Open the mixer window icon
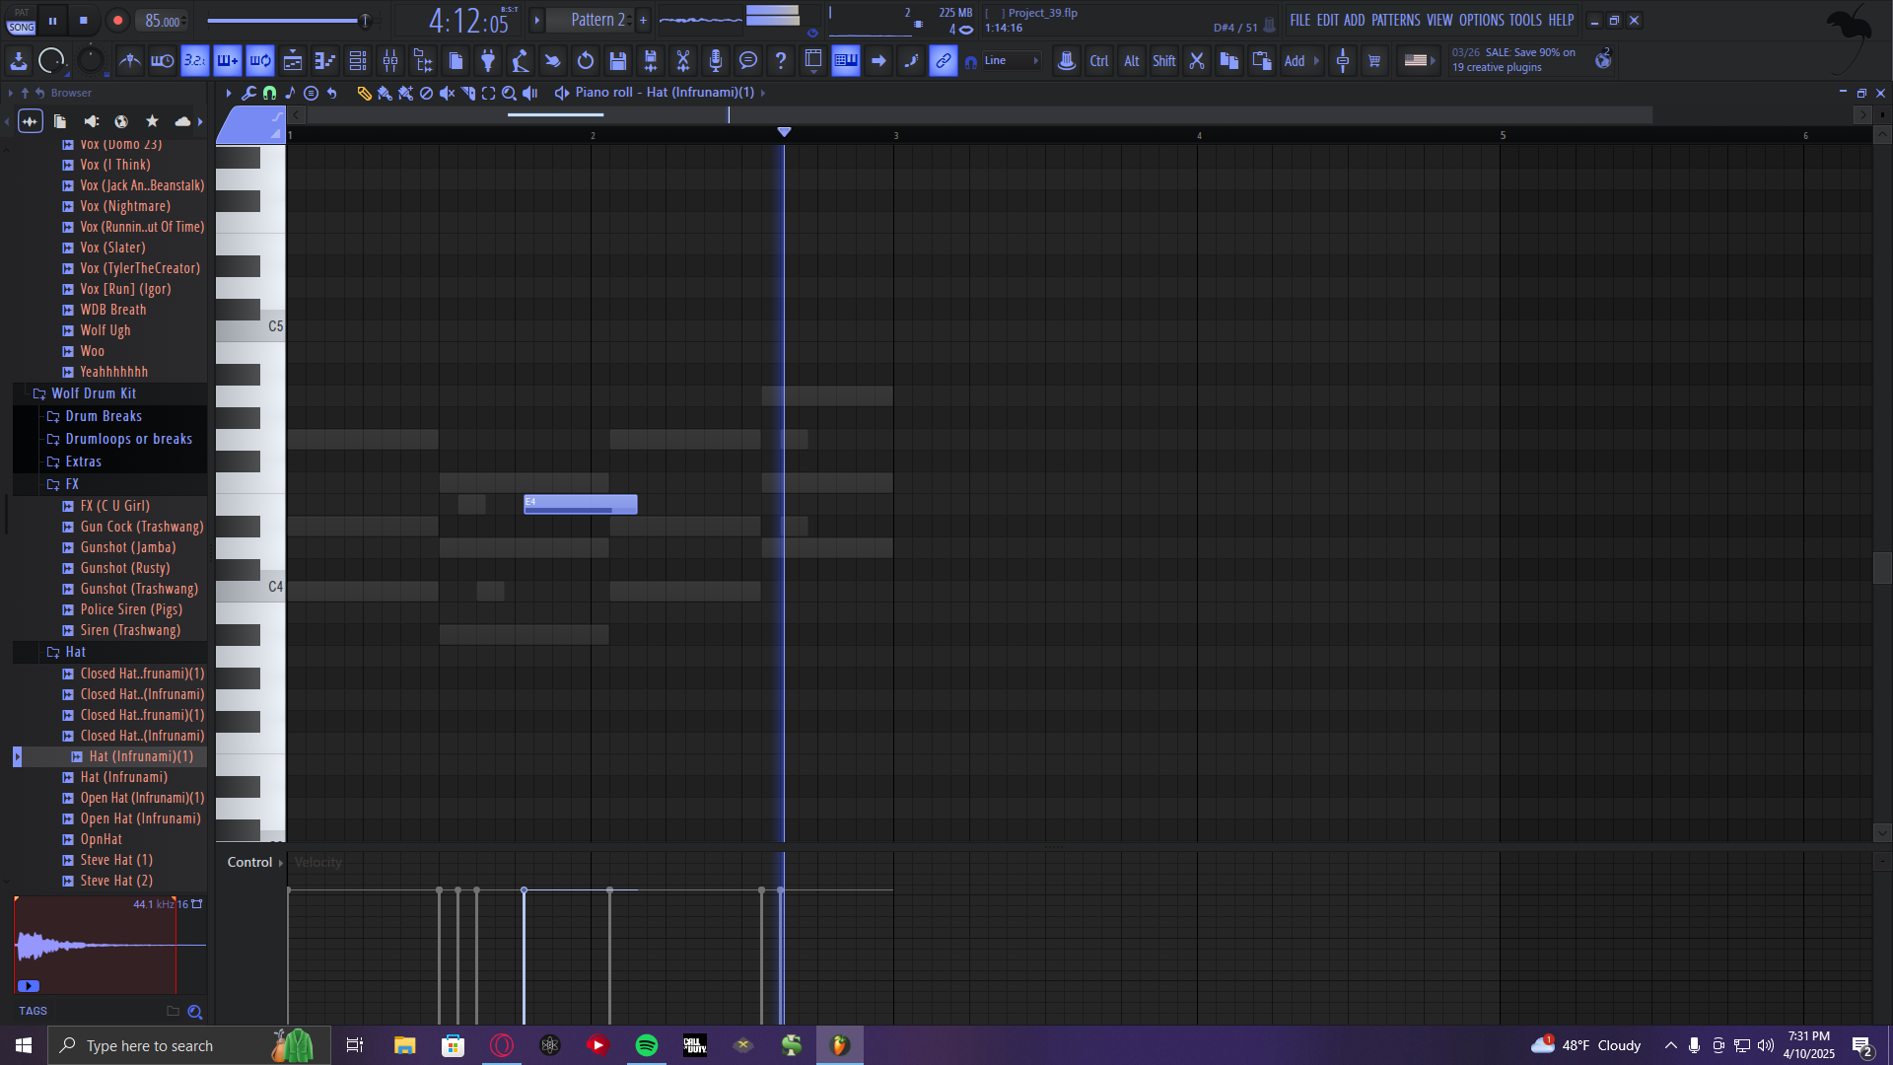The width and height of the screenshot is (1893, 1065). [x=390, y=61]
